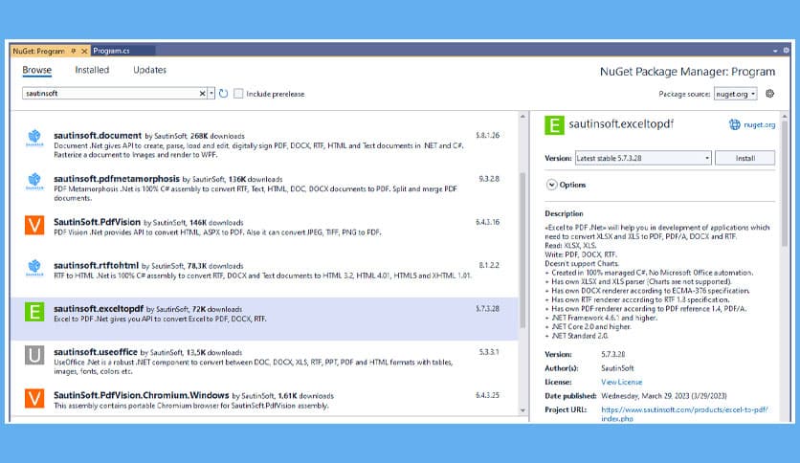This screenshot has height=463, width=800.
Task: Open the Version dropdown Latest stable 5.7.3.28
Action: [x=643, y=158]
